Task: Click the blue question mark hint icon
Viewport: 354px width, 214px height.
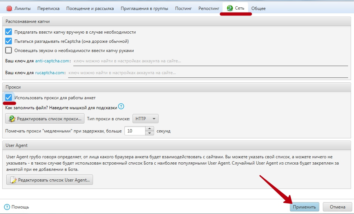Action: point(121,107)
